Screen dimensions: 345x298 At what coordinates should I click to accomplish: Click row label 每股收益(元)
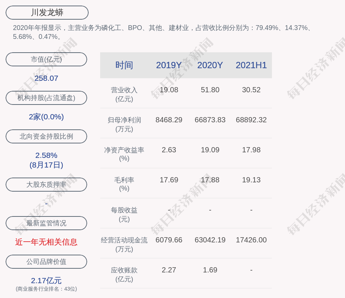click(124, 215)
